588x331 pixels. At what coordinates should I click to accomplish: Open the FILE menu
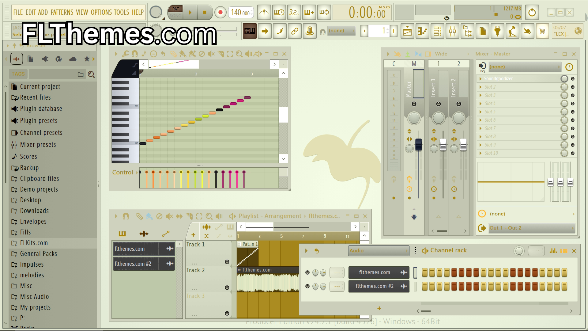click(x=18, y=12)
